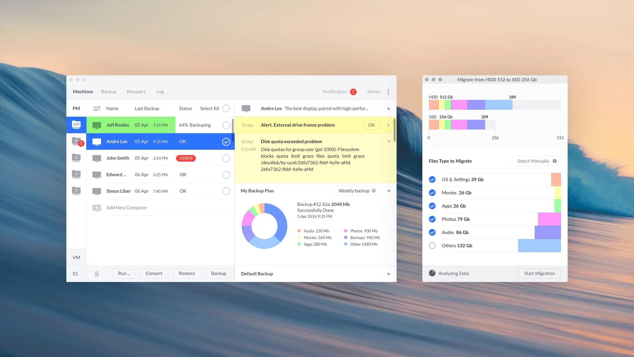This screenshot has height=357, width=634.
Task: Select Jeff Raskin row checkbox
Action: (226, 125)
